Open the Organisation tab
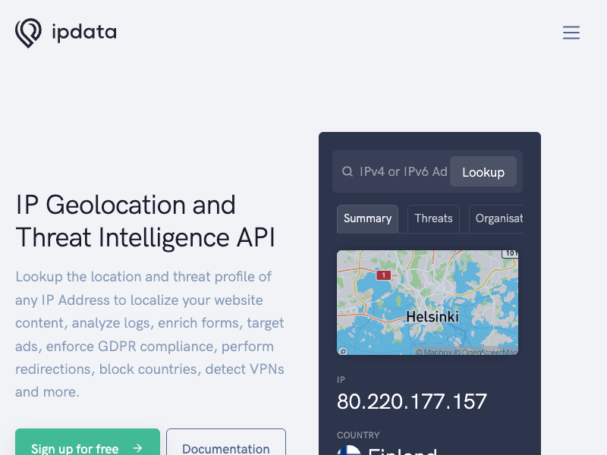607x455 pixels. [496, 218]
